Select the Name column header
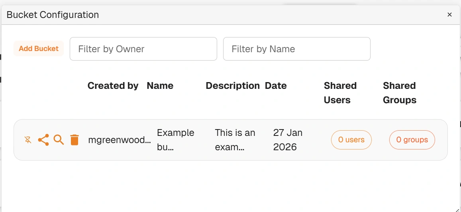 click(160, 86)
